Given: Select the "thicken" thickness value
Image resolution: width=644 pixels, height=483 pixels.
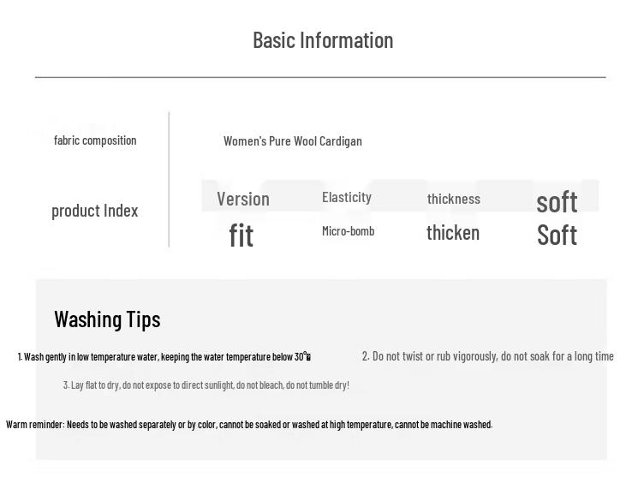Looking at the screenshot, I should pos(453,233).
